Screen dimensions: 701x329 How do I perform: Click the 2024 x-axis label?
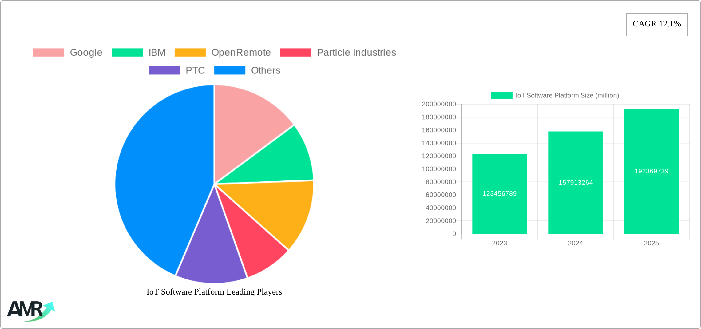pos(576,243)
